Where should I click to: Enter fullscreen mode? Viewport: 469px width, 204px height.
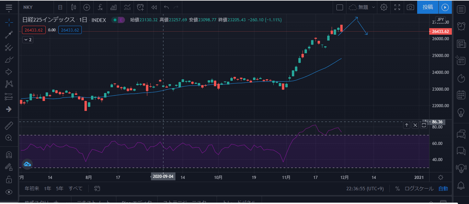pyautogui.click(x=397, y=7)
